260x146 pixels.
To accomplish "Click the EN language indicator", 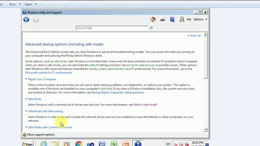I will coord(168,144).
